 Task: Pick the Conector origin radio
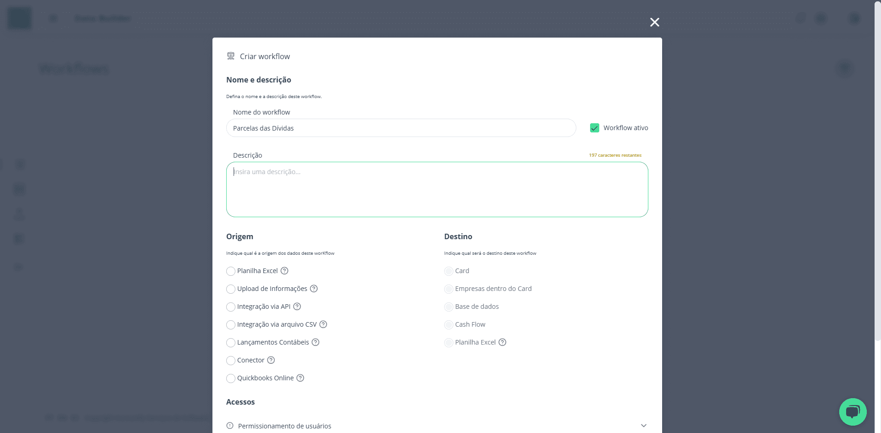(x=231, y=361)
